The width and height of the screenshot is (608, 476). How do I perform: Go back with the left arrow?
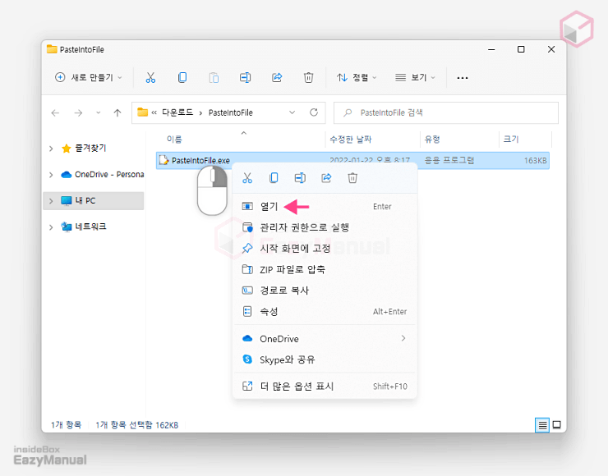(x=55, y=112)
